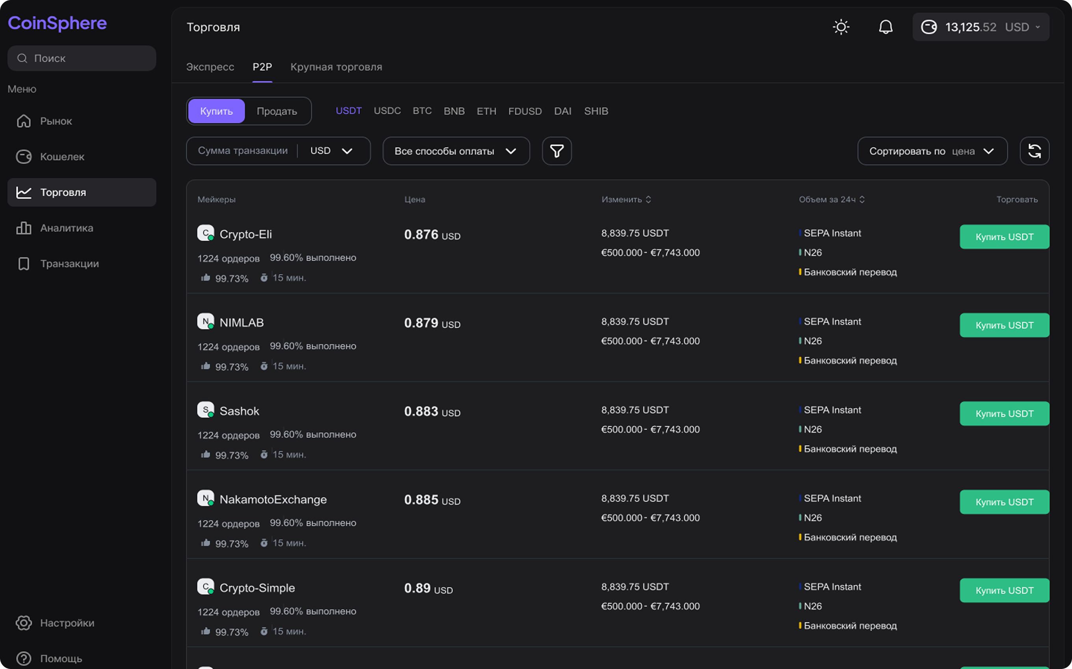Open the Экспресс tab
Image resolution: width=1072 pixels, height=669 pixels.
tap(210, 67)
